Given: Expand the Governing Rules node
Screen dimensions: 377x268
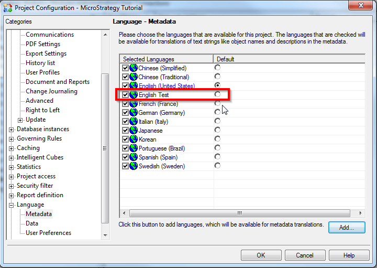Looking at the screenshot, I should coord(11,139).
